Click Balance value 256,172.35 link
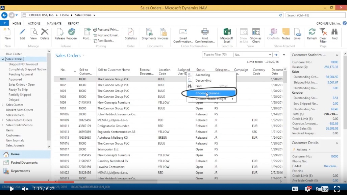The image size is (347, 195). click(331, 67)
